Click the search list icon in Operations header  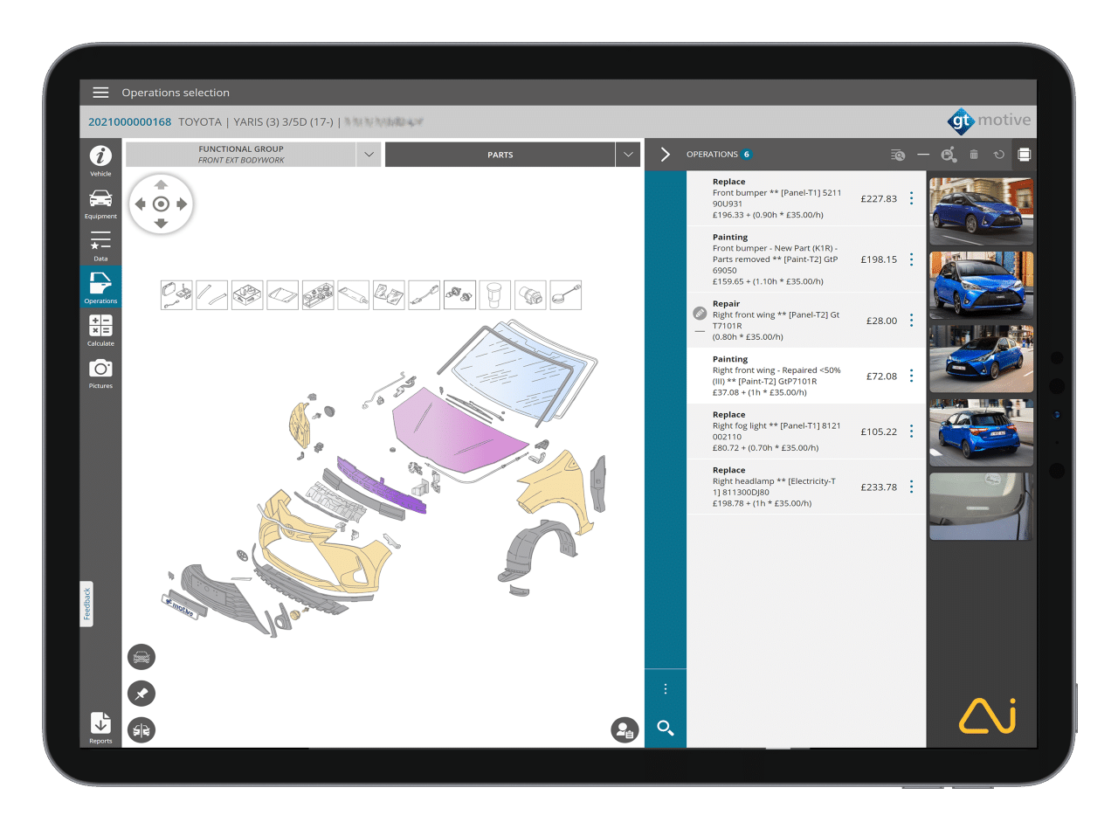pyautogui.click(x=898, y=155)
